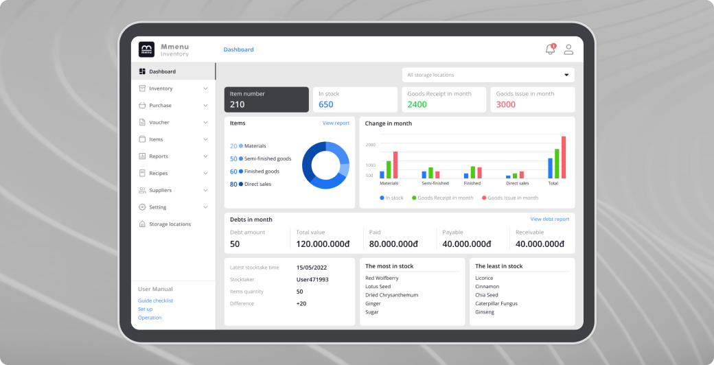This screenshot has height=365, width=714.
Task: Expand the Inventory menu chevron
Action: coord(205,89)
